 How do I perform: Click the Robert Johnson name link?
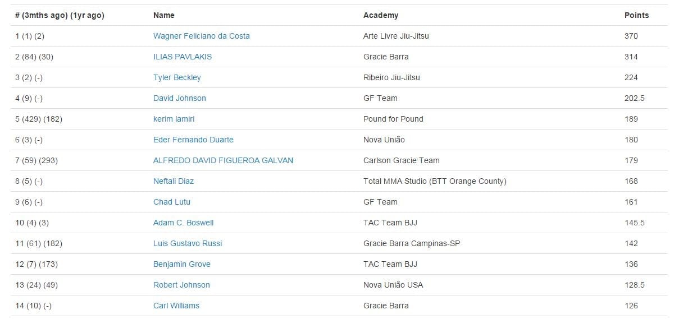tap(181, 285)
